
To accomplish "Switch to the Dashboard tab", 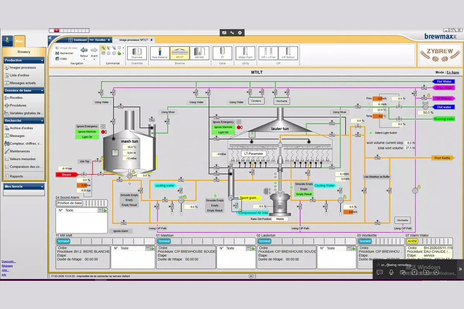I will tap(77, 40).
